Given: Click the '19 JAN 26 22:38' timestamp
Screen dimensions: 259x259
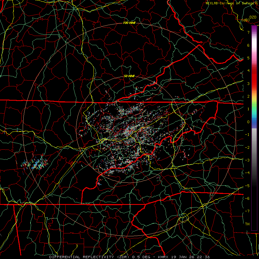Looking at the screenshot, I should 190,257.
